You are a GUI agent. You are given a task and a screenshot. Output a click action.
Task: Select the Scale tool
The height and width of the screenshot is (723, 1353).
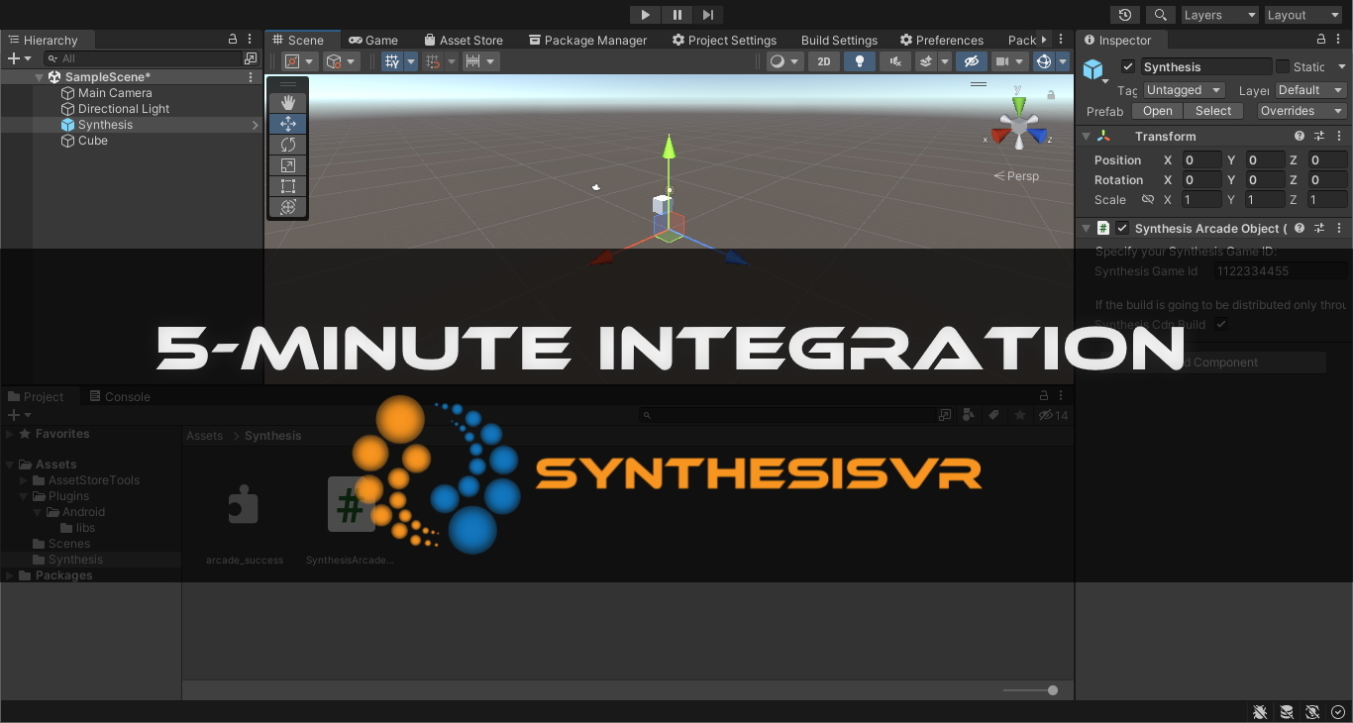(288, 165)
